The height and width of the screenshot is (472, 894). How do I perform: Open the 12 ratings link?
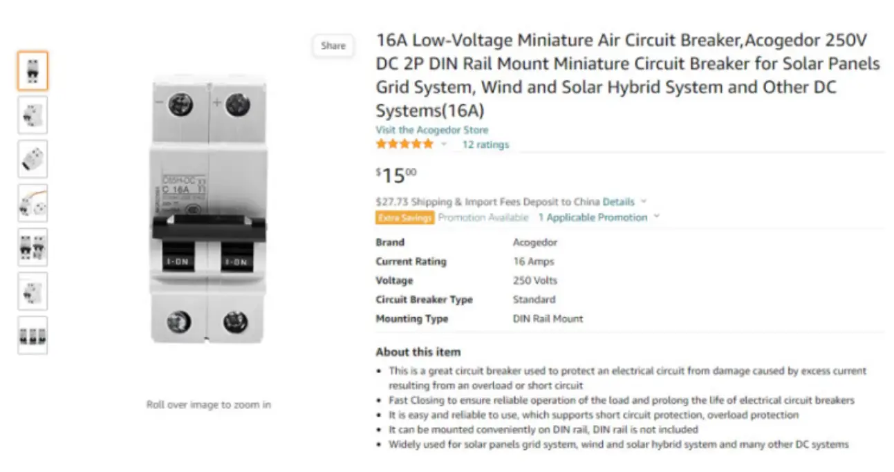click(x=485, y=144)
